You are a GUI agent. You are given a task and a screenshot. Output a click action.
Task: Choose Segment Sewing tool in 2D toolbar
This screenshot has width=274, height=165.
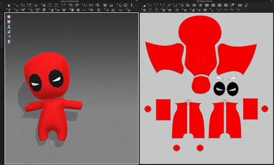click(x=150, y=10)
